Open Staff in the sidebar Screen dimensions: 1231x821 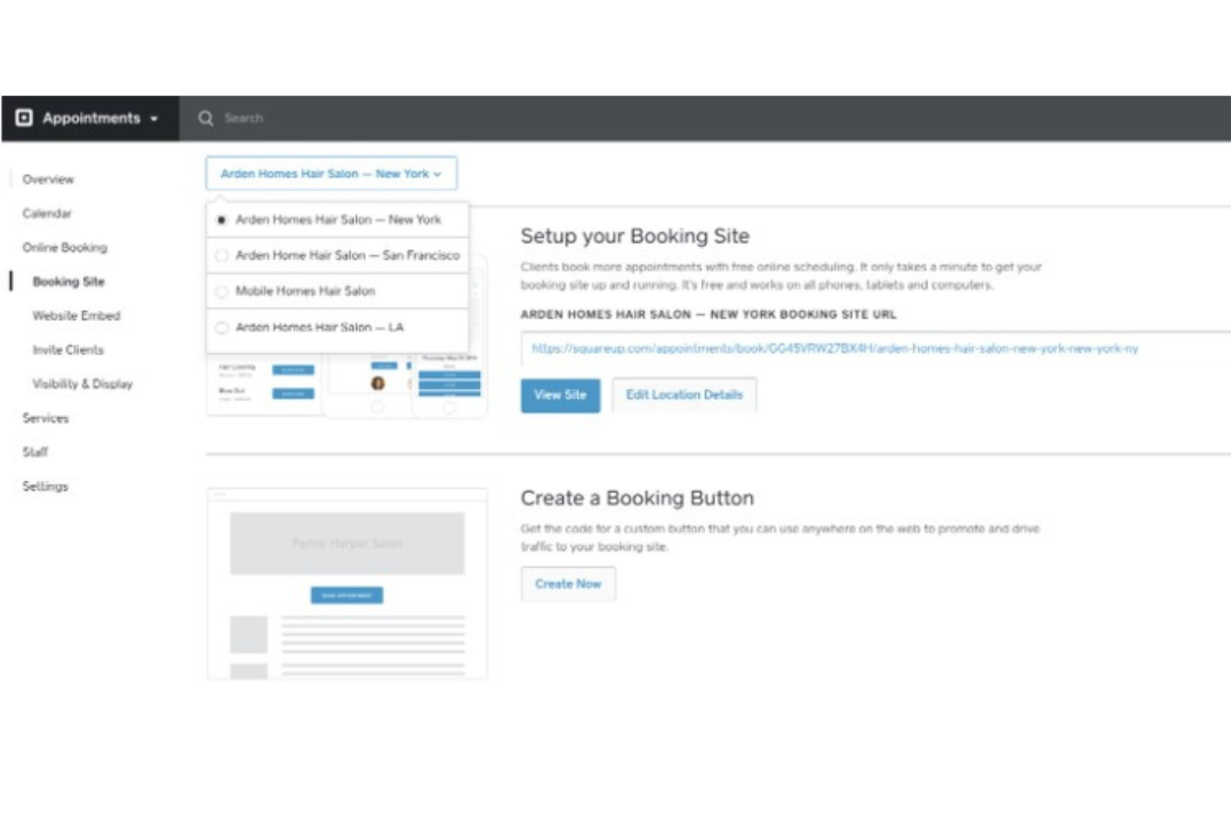point(35,452)
